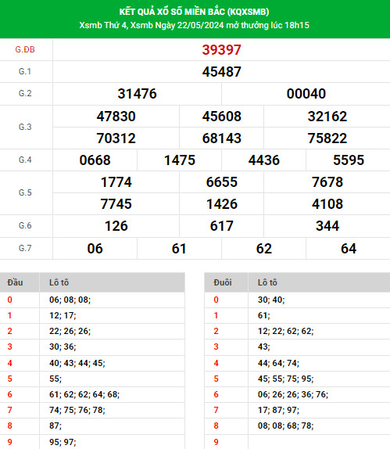Click the Đuôi column header

(222, 282)
